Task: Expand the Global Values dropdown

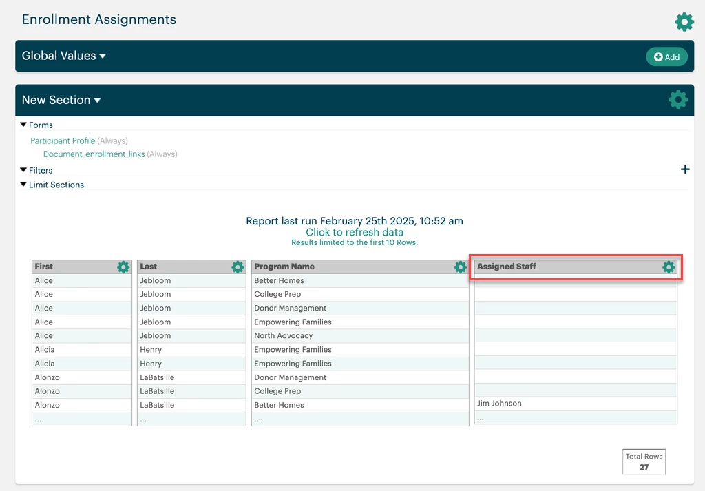Action: click(64, 56)
